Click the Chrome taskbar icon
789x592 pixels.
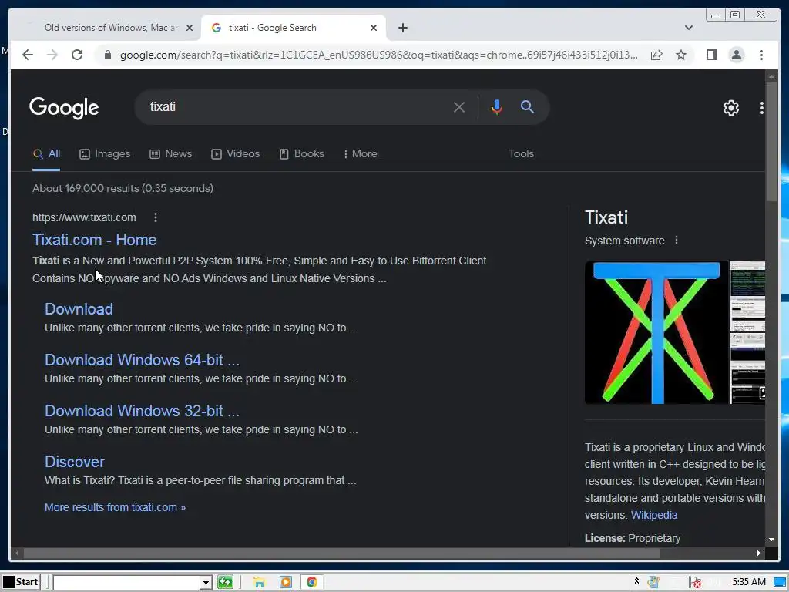click(311, 582)
